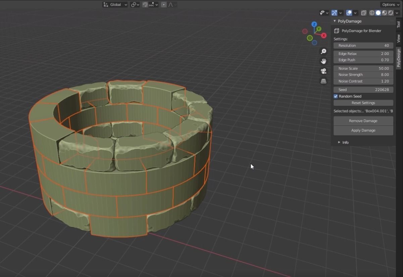This screenshot has height=277, width=403.
Task: Click the PolyDamage for Blender cube icon
Action: pyautogui.click(x=337, y=31)
